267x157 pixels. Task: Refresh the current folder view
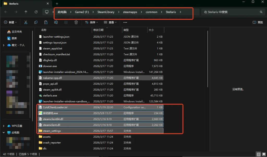point(36,12)
